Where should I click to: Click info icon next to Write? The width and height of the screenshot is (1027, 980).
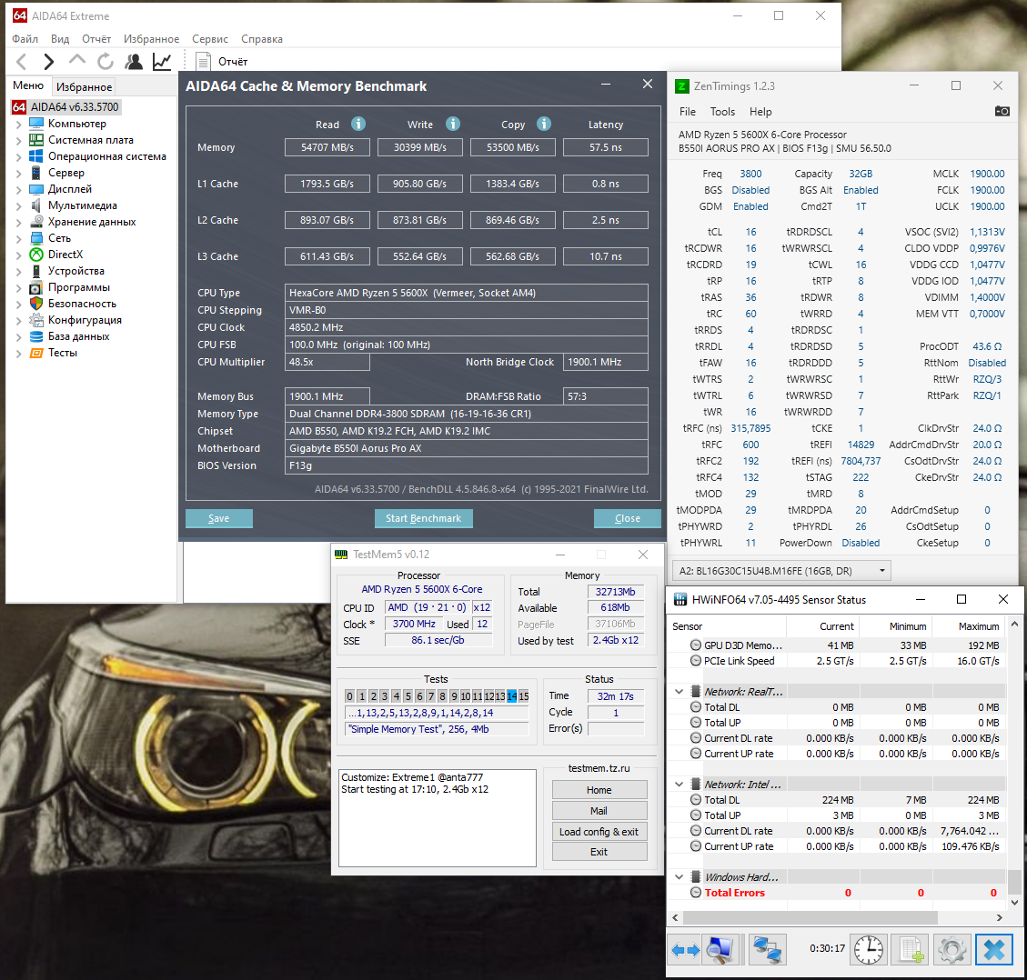[x=453, y=124]
